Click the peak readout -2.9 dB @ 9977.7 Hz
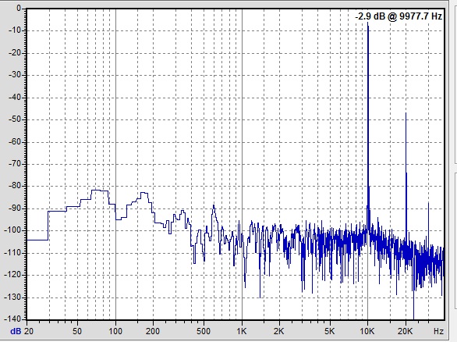 (x=399, y=16)
